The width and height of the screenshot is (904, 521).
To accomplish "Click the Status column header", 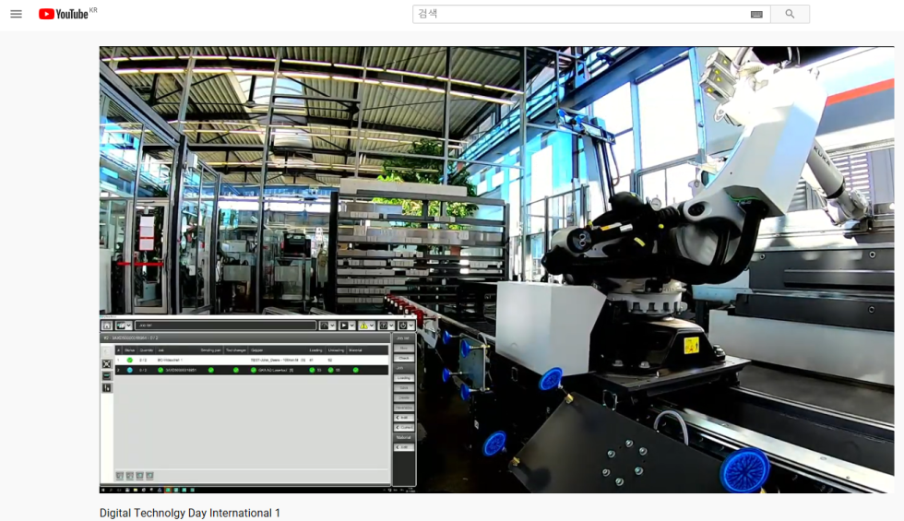I will [x=130, y=350].
